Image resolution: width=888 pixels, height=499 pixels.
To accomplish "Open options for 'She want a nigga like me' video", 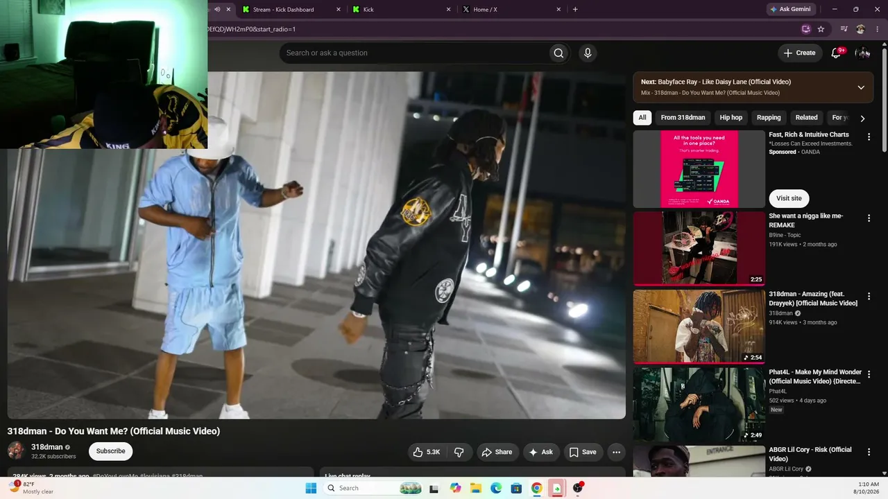I will (x=869, y=218).
